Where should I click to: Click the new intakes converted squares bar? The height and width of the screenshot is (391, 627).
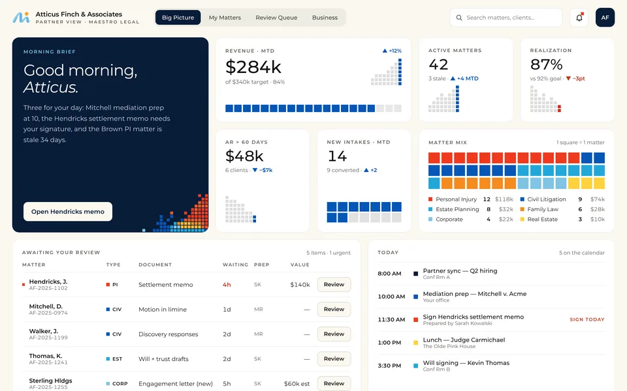[364, 212]
